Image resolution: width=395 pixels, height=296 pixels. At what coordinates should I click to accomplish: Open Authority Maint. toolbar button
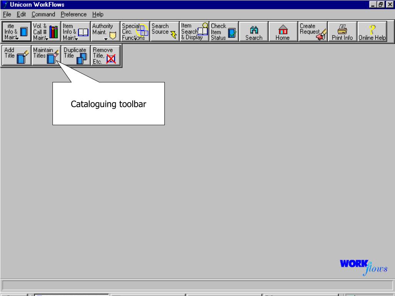pos(105,32)
